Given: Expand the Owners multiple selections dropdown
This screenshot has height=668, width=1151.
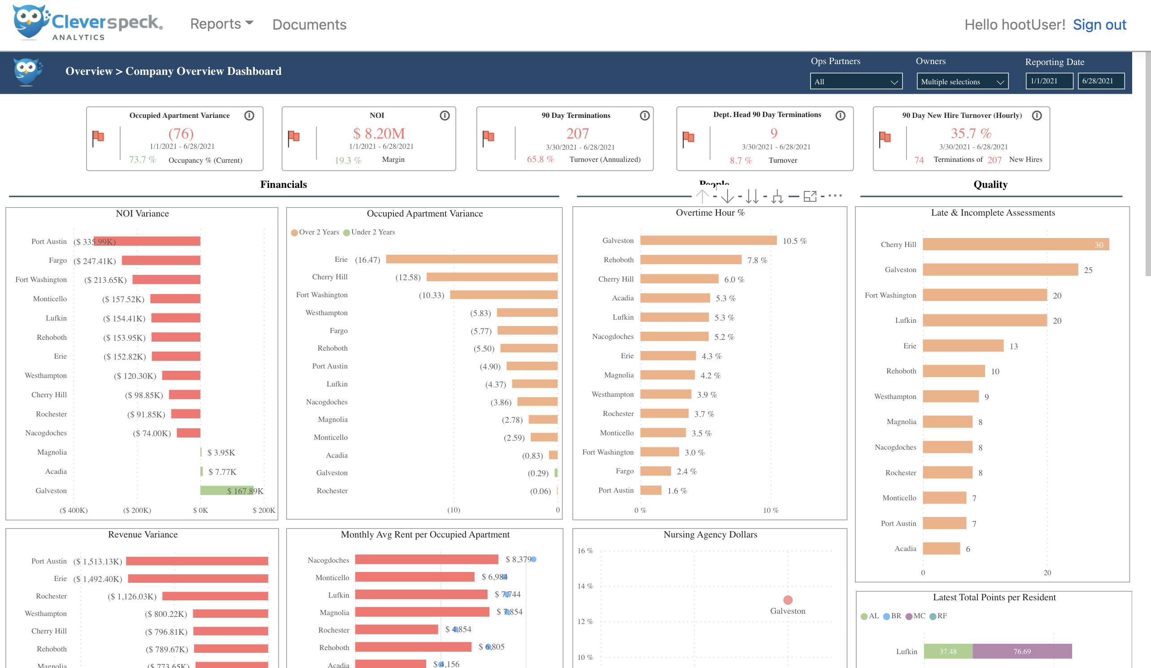Looking at the screenshot, I should pyautogui.click(x=962, y=82).
